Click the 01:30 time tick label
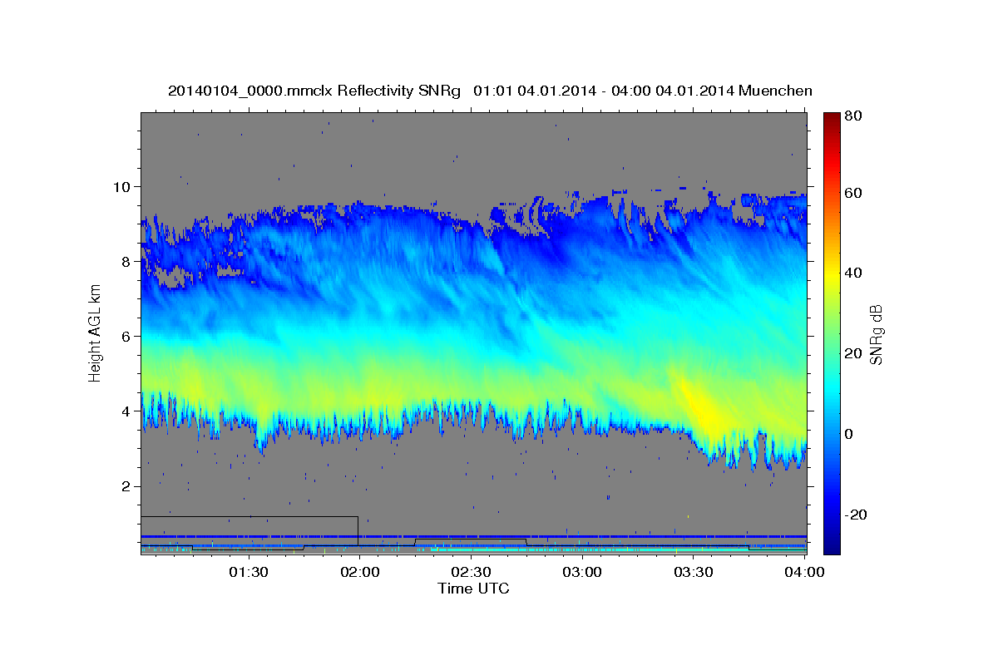Image resolution: width=998 pixels, height=665 pixels. 249,572
